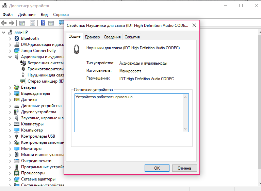Expand the Датчики category
Viewport: 261px width, 191px height.
pos(10,100)
